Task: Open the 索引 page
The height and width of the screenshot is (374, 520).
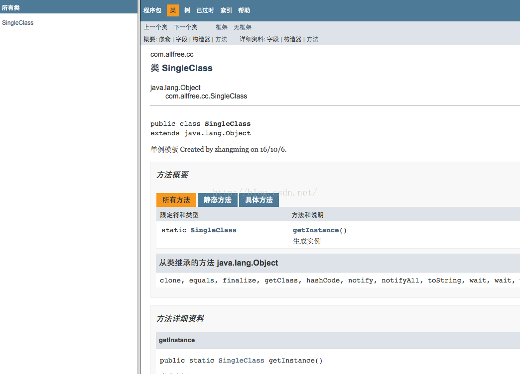Action: [226, 10]
